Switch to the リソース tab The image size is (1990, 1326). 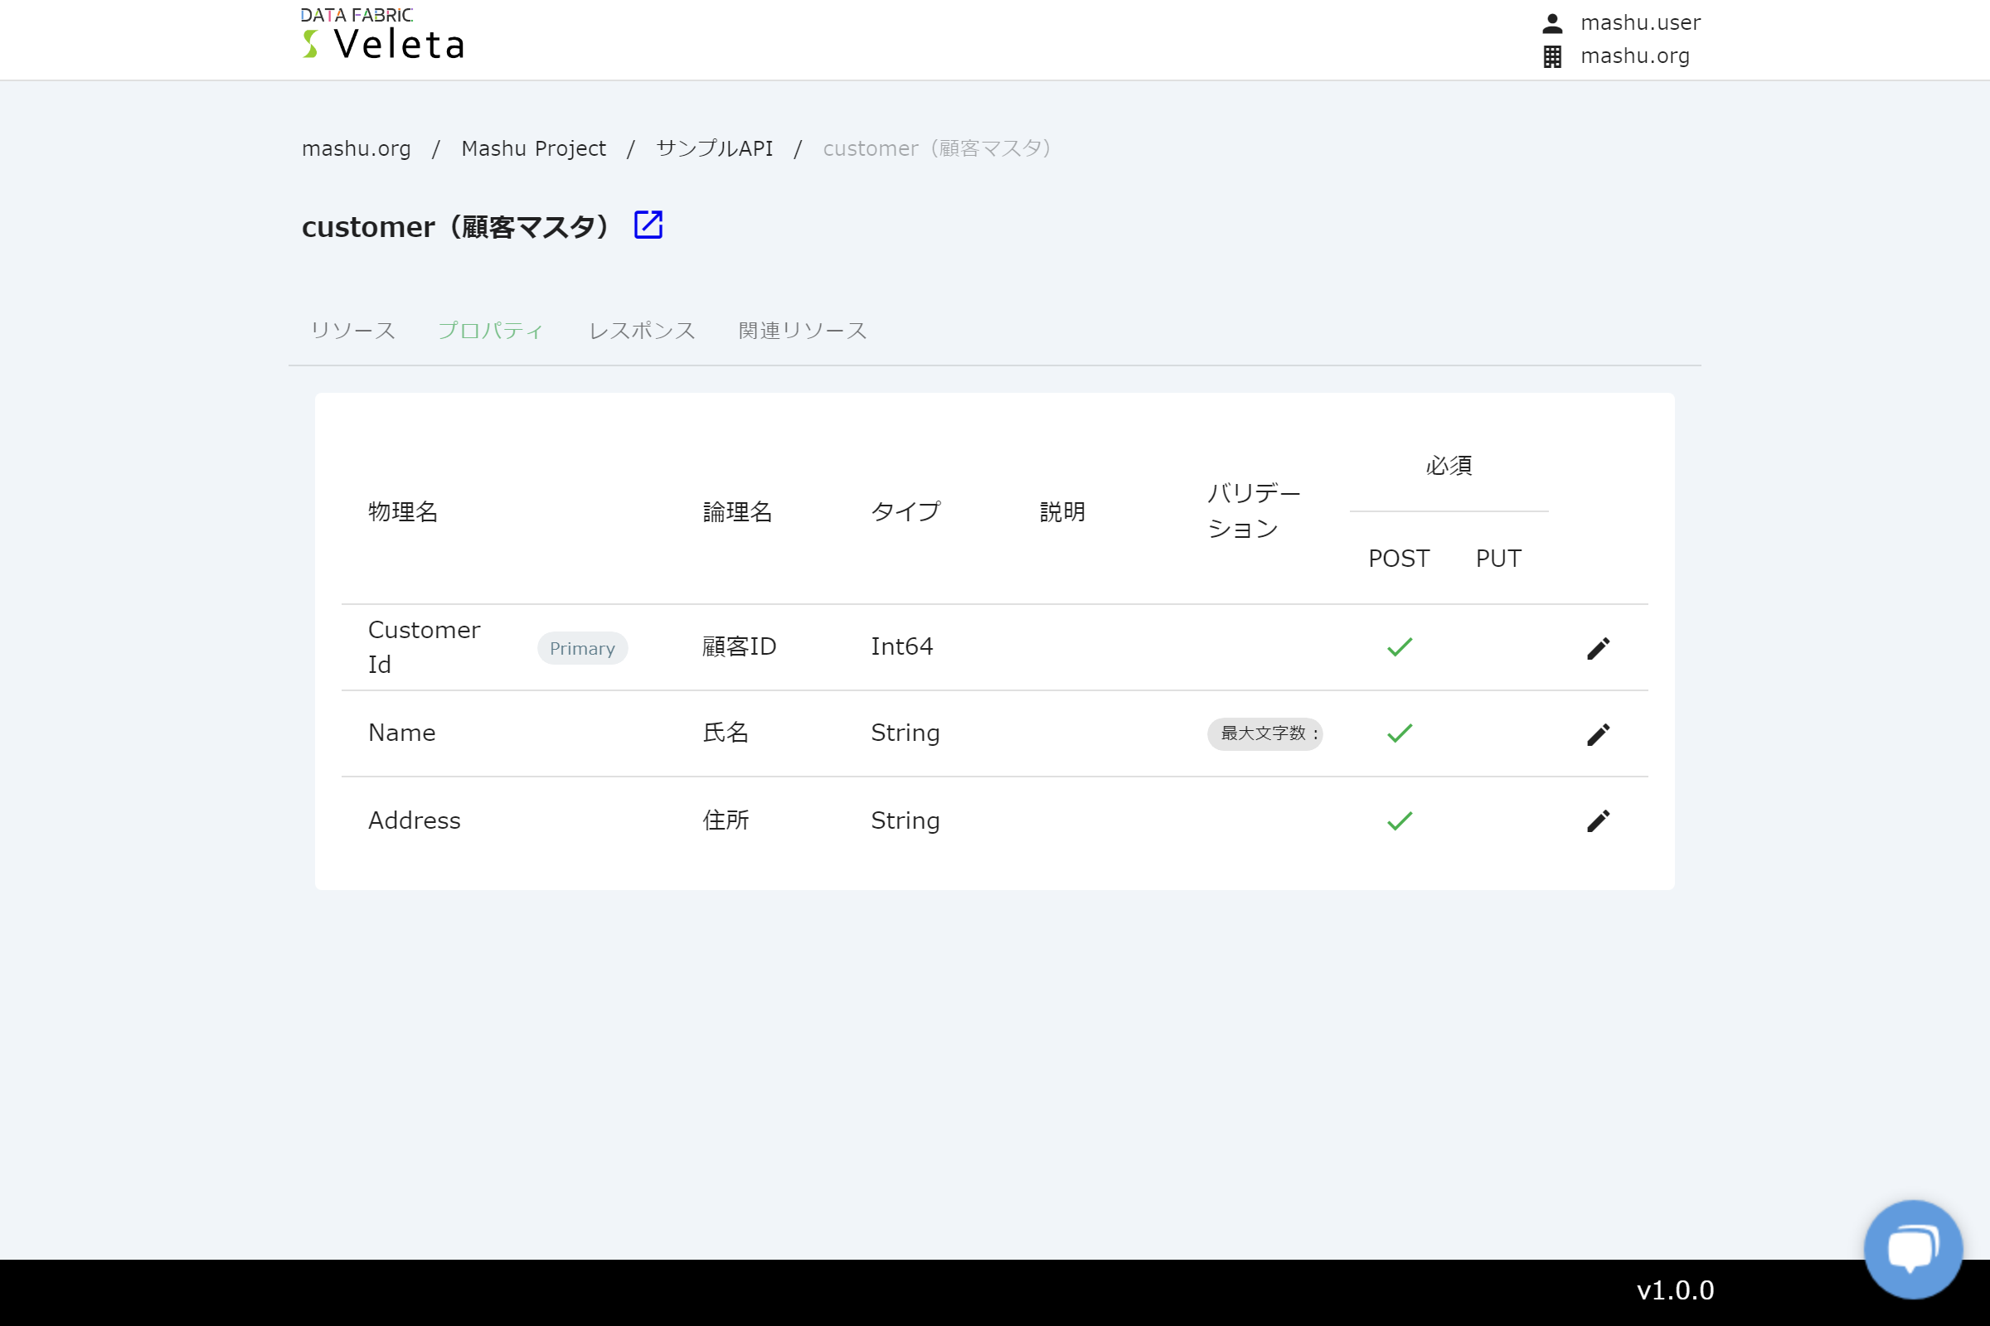[353, 331]
